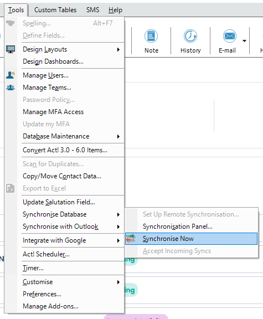Expand the Synchronise with Outlook submenu arrow
Screen dimensions: 263x319
[118, 227]
